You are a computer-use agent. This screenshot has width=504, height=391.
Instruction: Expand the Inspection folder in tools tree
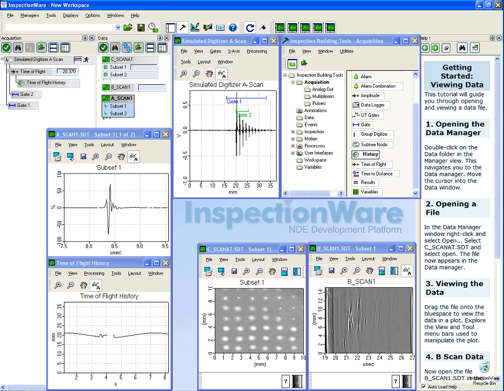[x=293, y=132]
